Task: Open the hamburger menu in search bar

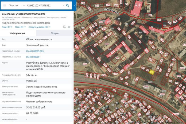Action: pos(4,5)
